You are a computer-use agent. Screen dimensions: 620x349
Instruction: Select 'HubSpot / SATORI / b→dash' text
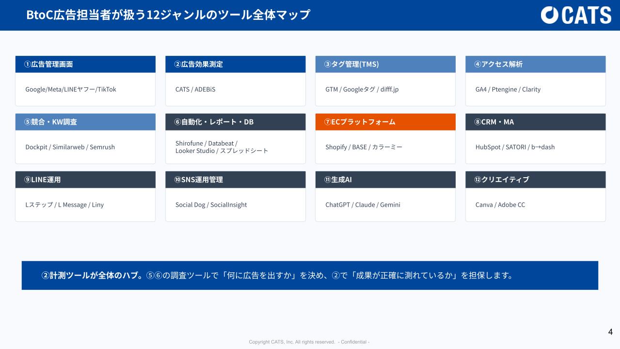click(x=515, y=147)
